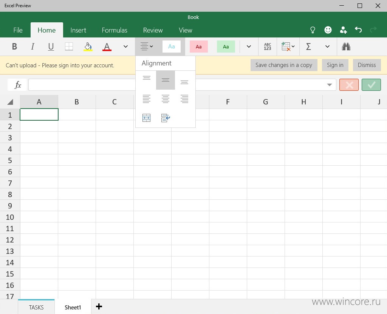
Task: Select top vertical alignment
Action: point(147,78)
